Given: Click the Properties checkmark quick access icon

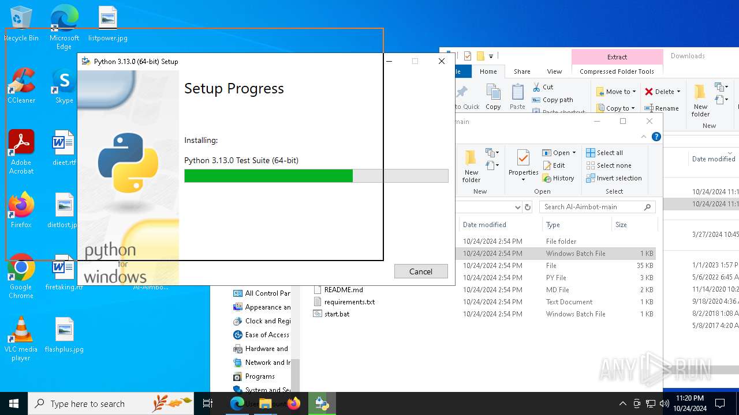Looking at the screenshot, I should point(468,56).
